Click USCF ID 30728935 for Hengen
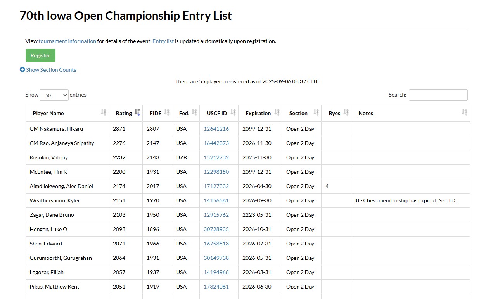 [216, 229]
